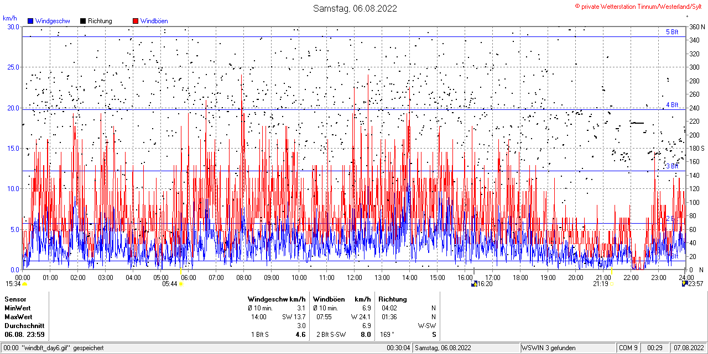Viewport: 708px width, 354px height.
Task: Click the moon icon next to 23:57
Action: (685, 284)
